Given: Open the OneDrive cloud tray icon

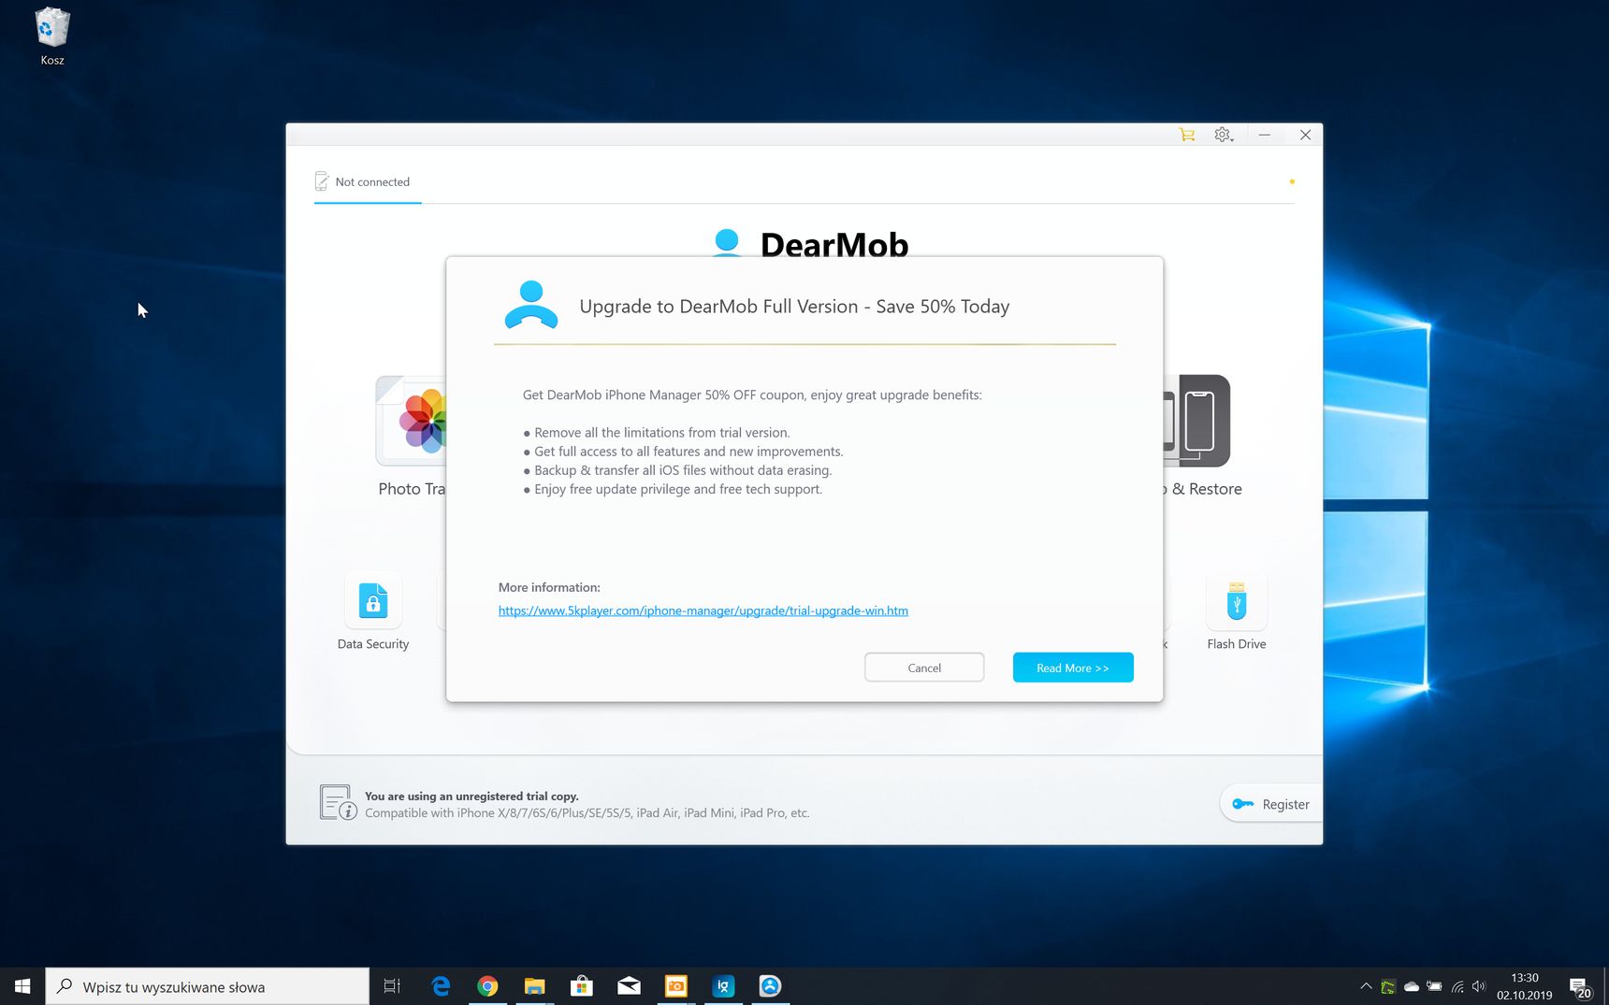Looking at the screenshot, I should [x=1412, y=986].
